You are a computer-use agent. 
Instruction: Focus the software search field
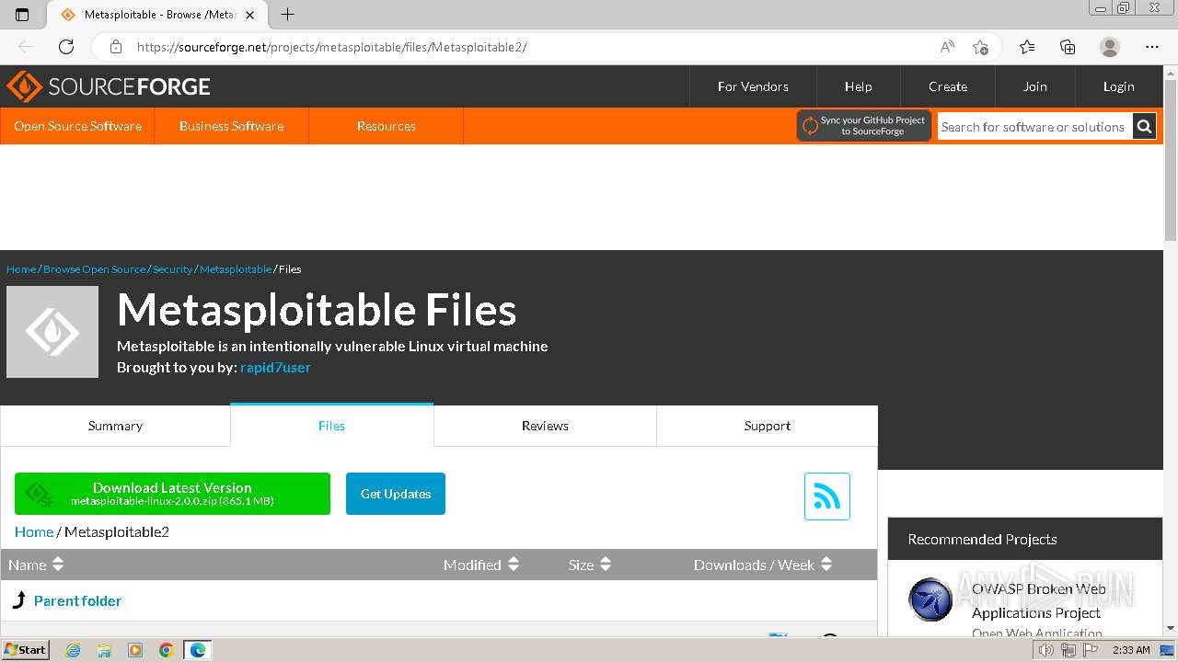click(x=1034, y=127)
